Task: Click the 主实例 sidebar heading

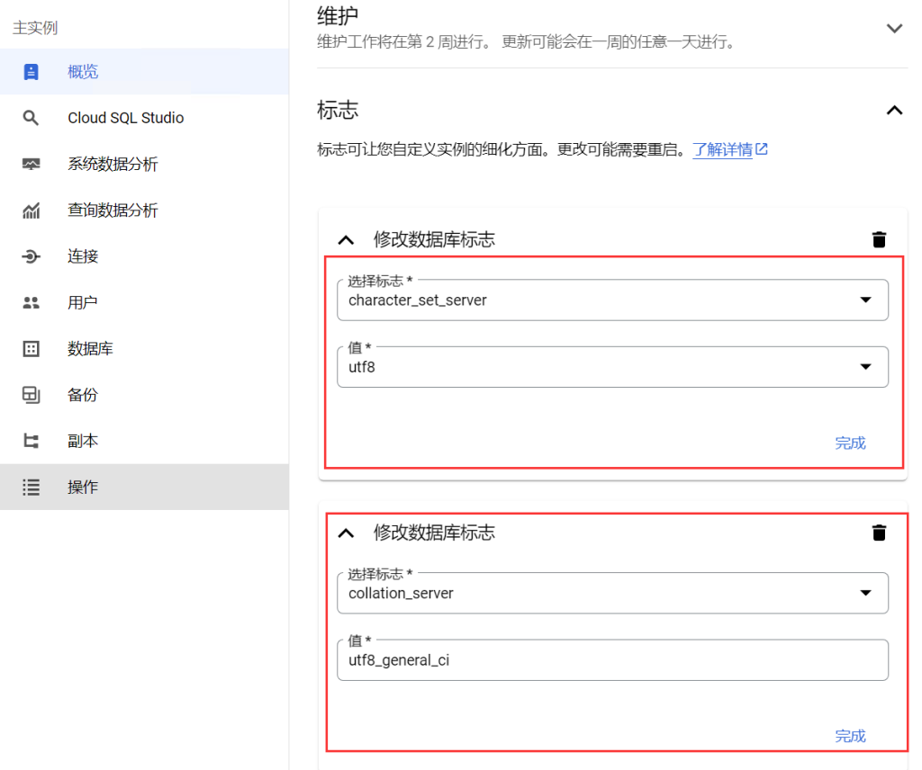Action: [x=35, y=28]
